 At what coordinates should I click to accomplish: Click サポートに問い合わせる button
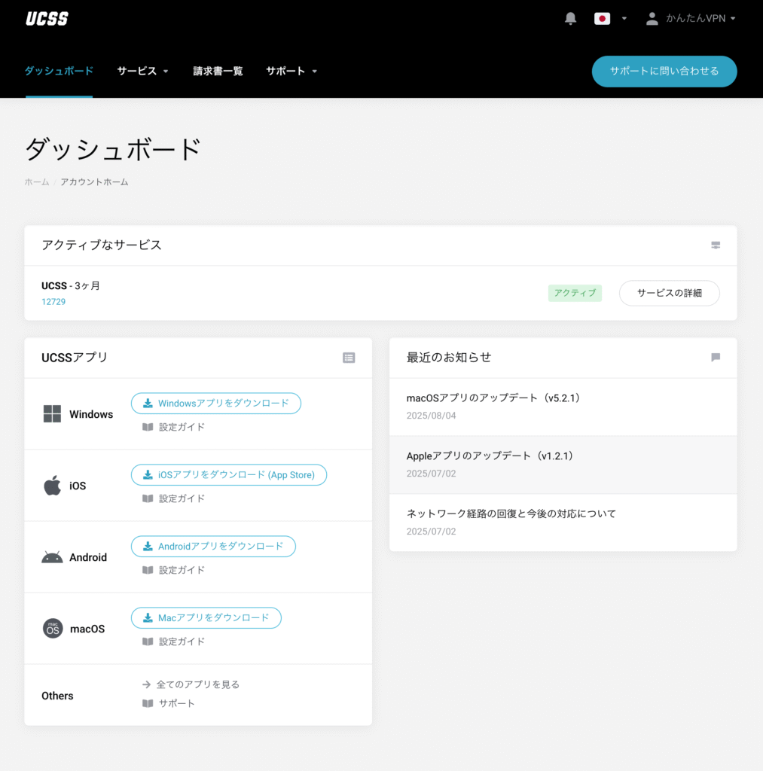(664, 72)
